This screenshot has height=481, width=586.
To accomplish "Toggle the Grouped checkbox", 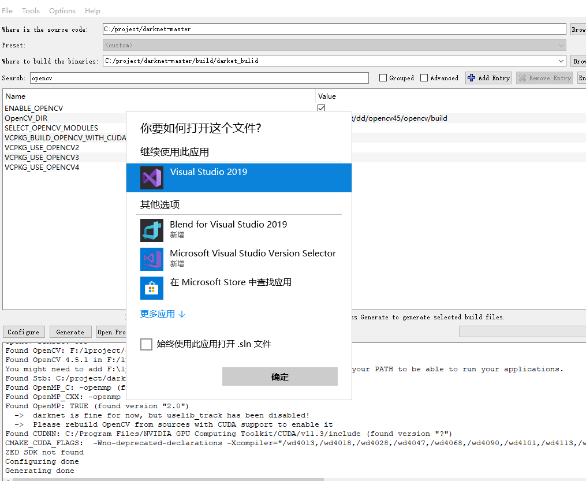I will point(383,78).
